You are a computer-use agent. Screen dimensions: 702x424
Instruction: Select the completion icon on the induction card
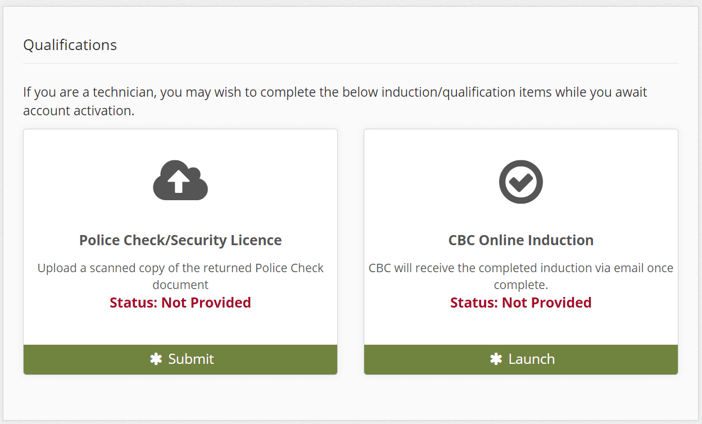coord(520,181)
